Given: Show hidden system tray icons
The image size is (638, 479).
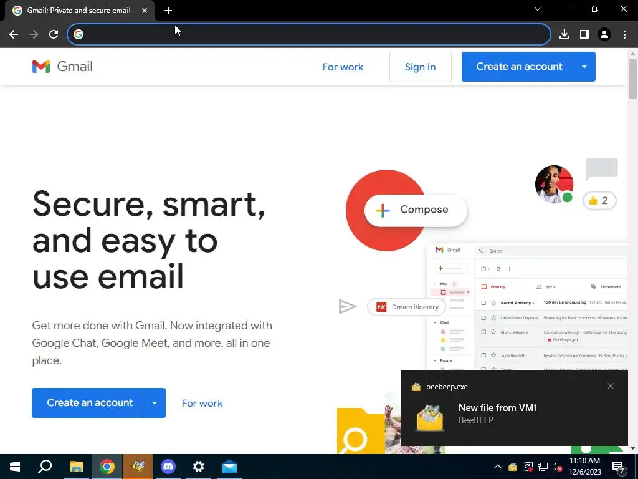Looking at the screenshot, I should tap(498, 467).
